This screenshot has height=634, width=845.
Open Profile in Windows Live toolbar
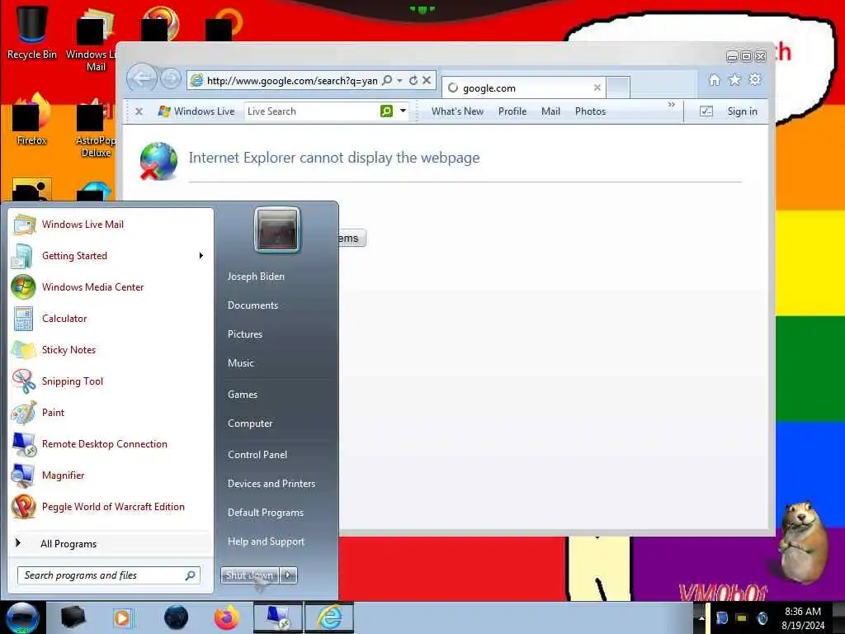click(512, 111)
